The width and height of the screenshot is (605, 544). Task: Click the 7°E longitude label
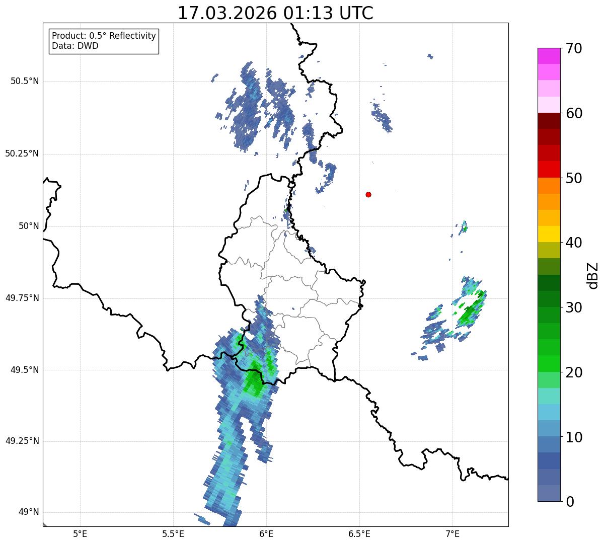[452, 533]
